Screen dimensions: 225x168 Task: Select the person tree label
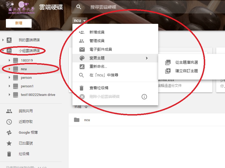(x=26, y=78)
